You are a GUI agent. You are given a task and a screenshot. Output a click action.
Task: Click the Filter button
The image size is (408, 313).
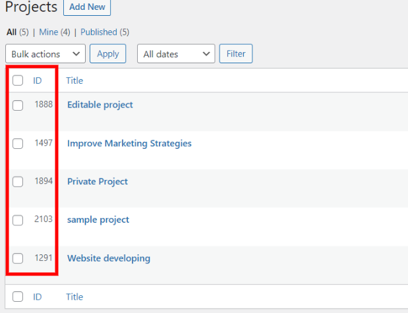(235, 54)
